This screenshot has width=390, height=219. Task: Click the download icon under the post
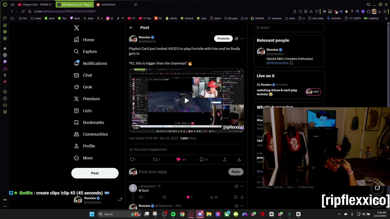(239, 159)
